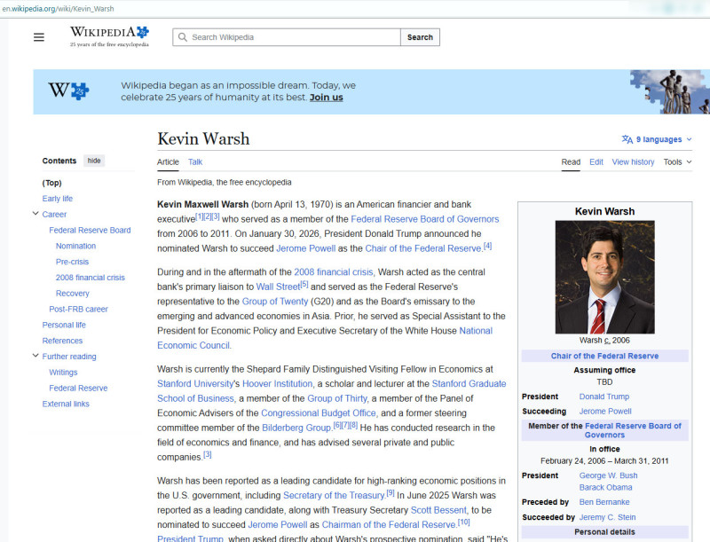Viewport: 710px width, 542px height.
Task: Switch to the Talk tab
Action: point(195,162)
